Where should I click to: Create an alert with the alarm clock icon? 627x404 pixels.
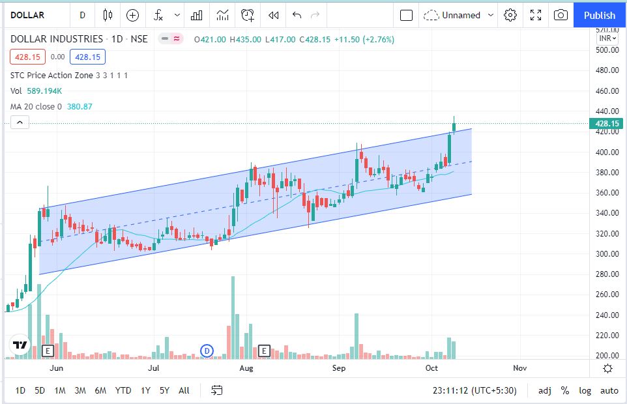pos(248,15)
